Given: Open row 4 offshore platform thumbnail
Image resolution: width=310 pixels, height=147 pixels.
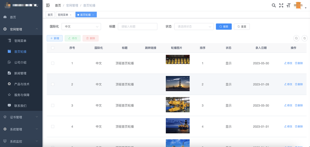Looking at the screenshot, I should point(178,126).
